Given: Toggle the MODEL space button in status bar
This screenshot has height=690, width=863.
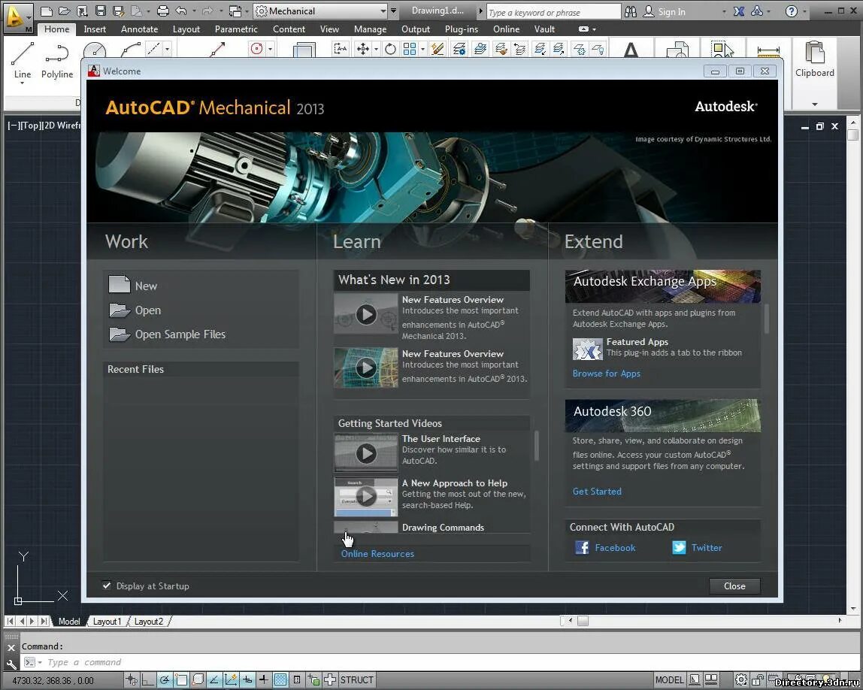Looking at the screenshot, I should 669,680.
